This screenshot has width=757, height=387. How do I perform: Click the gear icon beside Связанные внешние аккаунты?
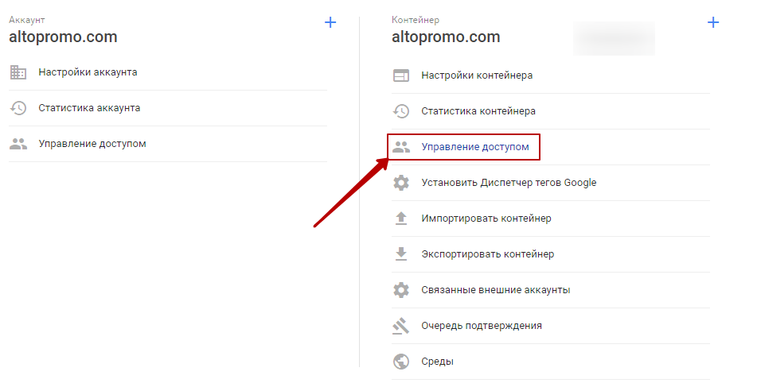(400, 290)
